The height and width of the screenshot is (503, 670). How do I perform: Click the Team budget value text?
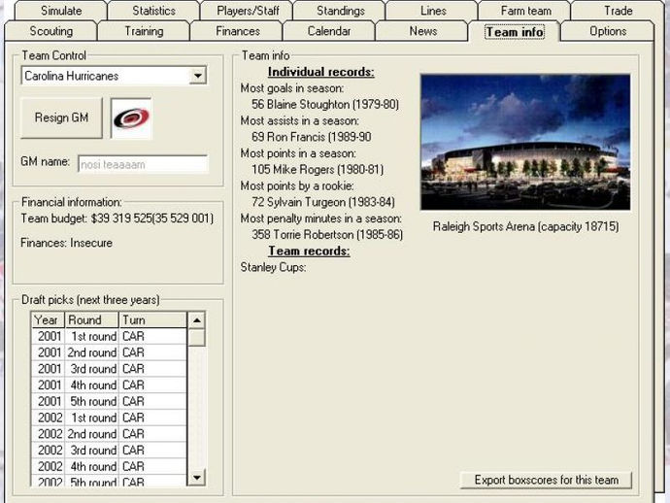(x=151, y=218)
